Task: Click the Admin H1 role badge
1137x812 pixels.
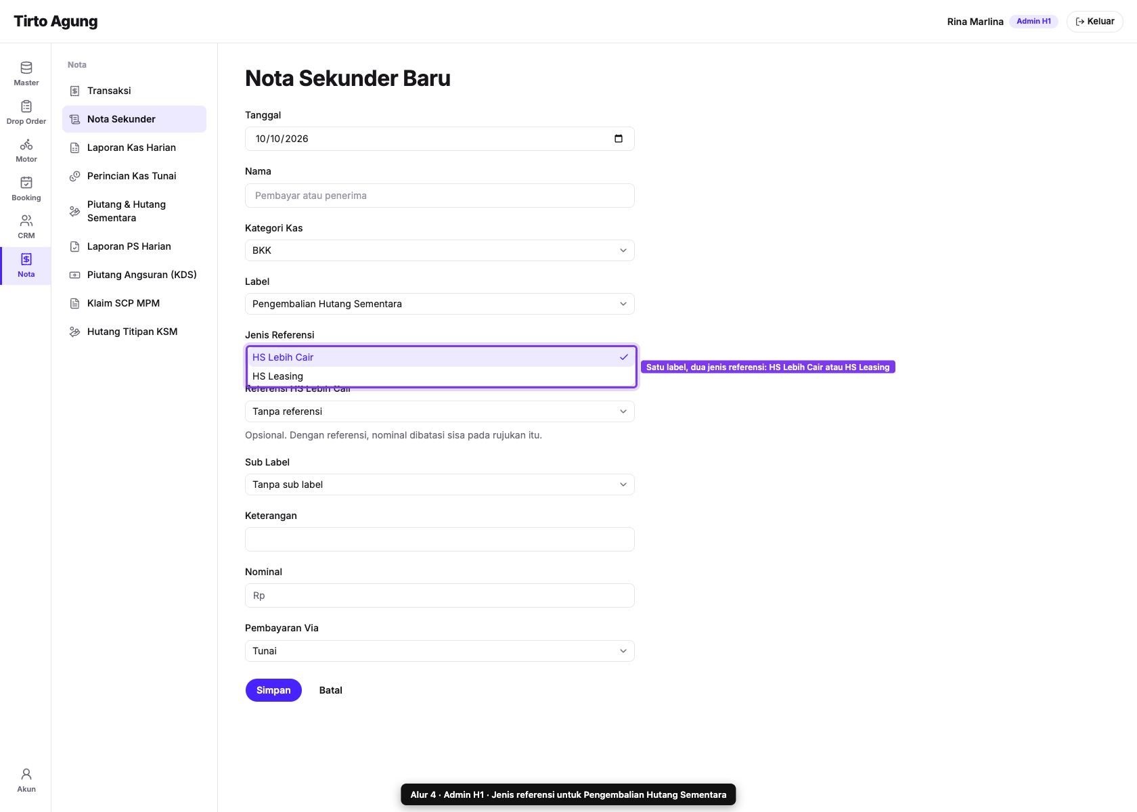Action: [x=1033, y=22]
